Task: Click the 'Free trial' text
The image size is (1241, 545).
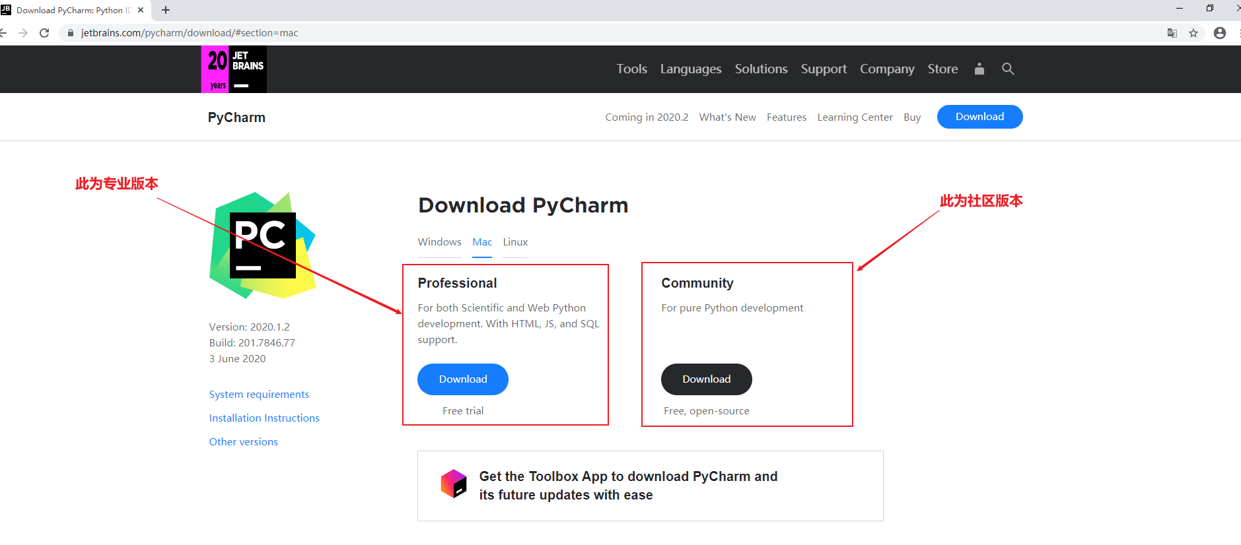Action: coord(463,411)
